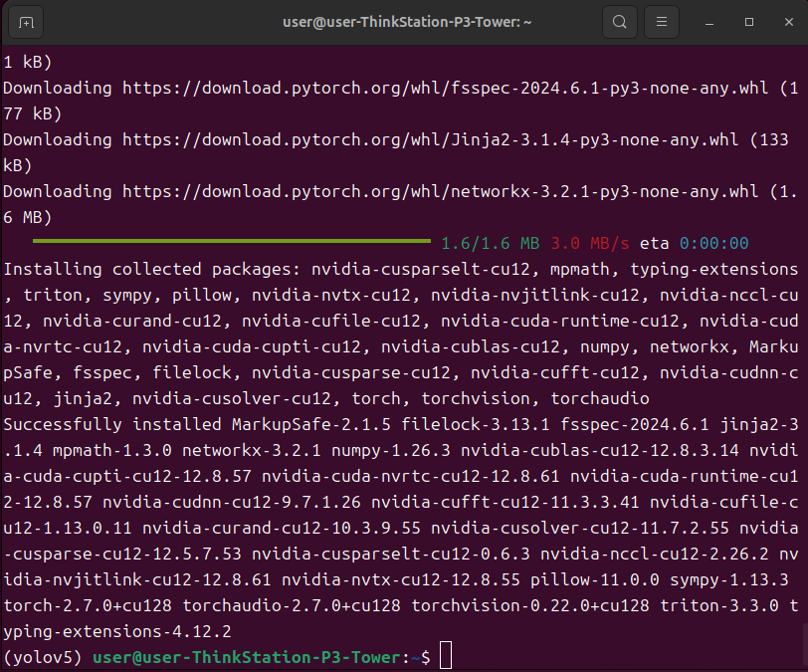Click the 'nvidia-nvtx-cu12-12.8.55' text

[401, 579]
